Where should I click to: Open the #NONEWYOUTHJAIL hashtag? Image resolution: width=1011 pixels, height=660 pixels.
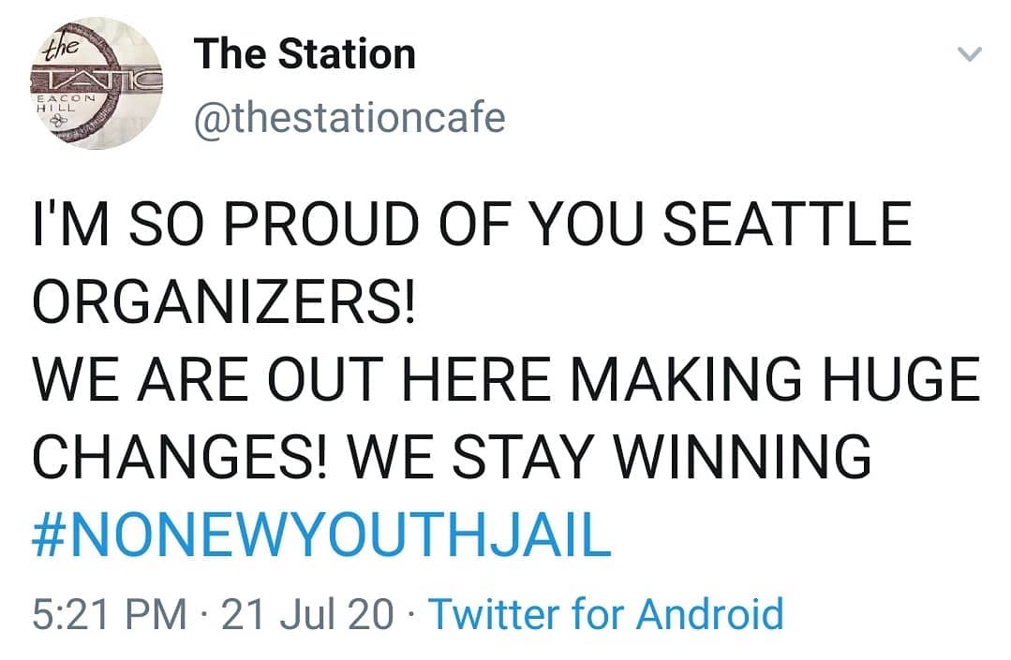pyautogui.click(x=321, y=535)
